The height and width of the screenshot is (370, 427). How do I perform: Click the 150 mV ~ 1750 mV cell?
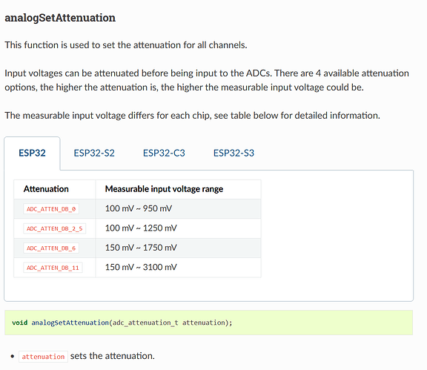click(x=178, y=248)
